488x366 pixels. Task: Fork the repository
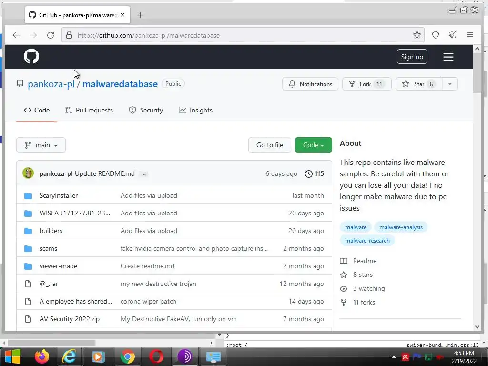[x=366, y=84]
